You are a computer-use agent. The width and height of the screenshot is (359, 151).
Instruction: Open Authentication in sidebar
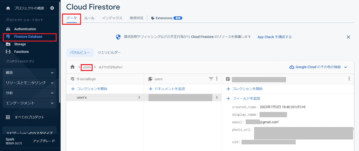coord(25,29)
